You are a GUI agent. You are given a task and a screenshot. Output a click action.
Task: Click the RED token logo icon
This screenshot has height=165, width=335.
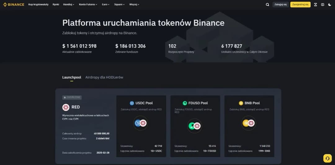66,107
